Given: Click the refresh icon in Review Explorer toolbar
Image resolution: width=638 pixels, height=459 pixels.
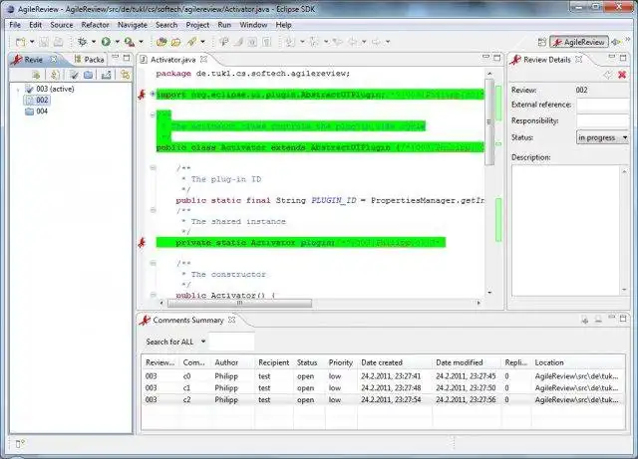Looking at the screenshot, I should (55, 75).
